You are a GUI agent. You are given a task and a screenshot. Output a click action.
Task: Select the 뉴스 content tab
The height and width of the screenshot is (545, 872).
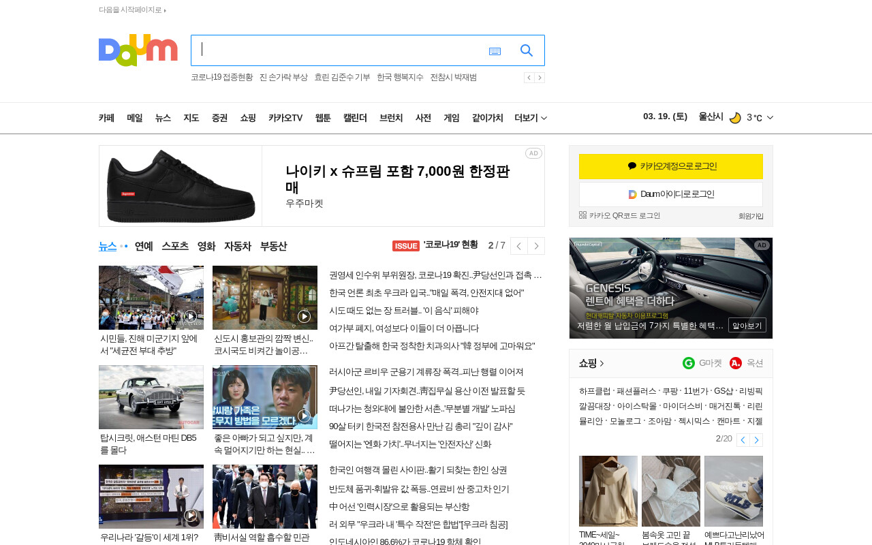pyautogui.click(x=108, y=246)
